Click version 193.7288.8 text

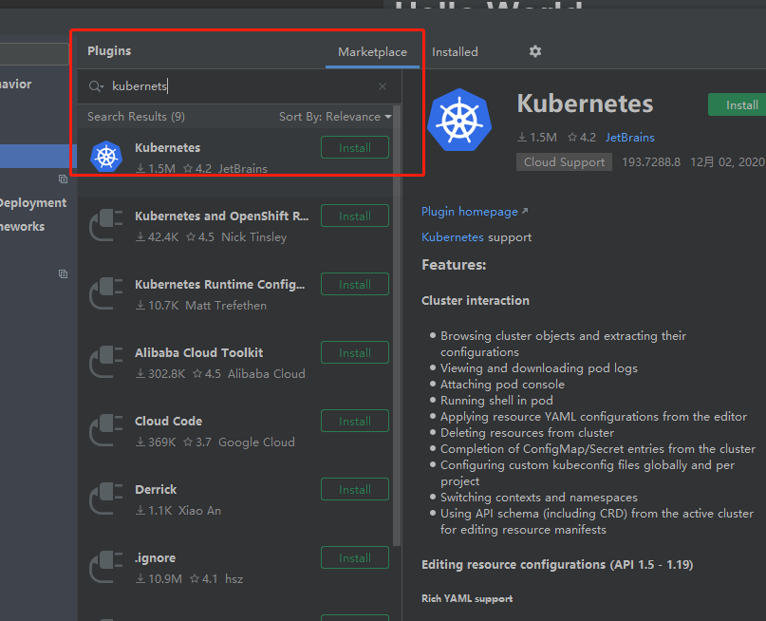pos(651,162)
